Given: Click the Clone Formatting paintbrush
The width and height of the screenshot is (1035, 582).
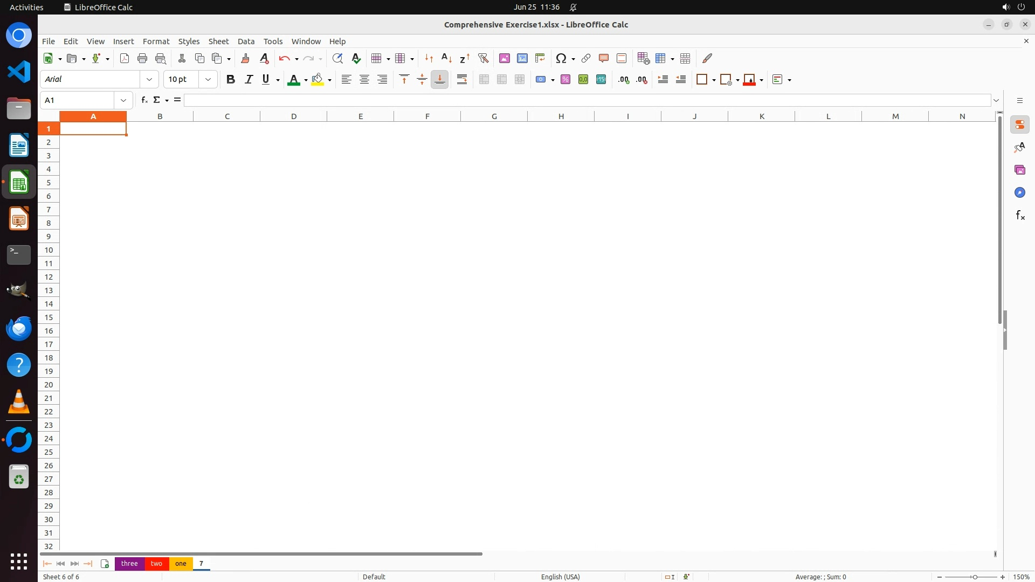Looking at the screenshot, I should point(245,58).
